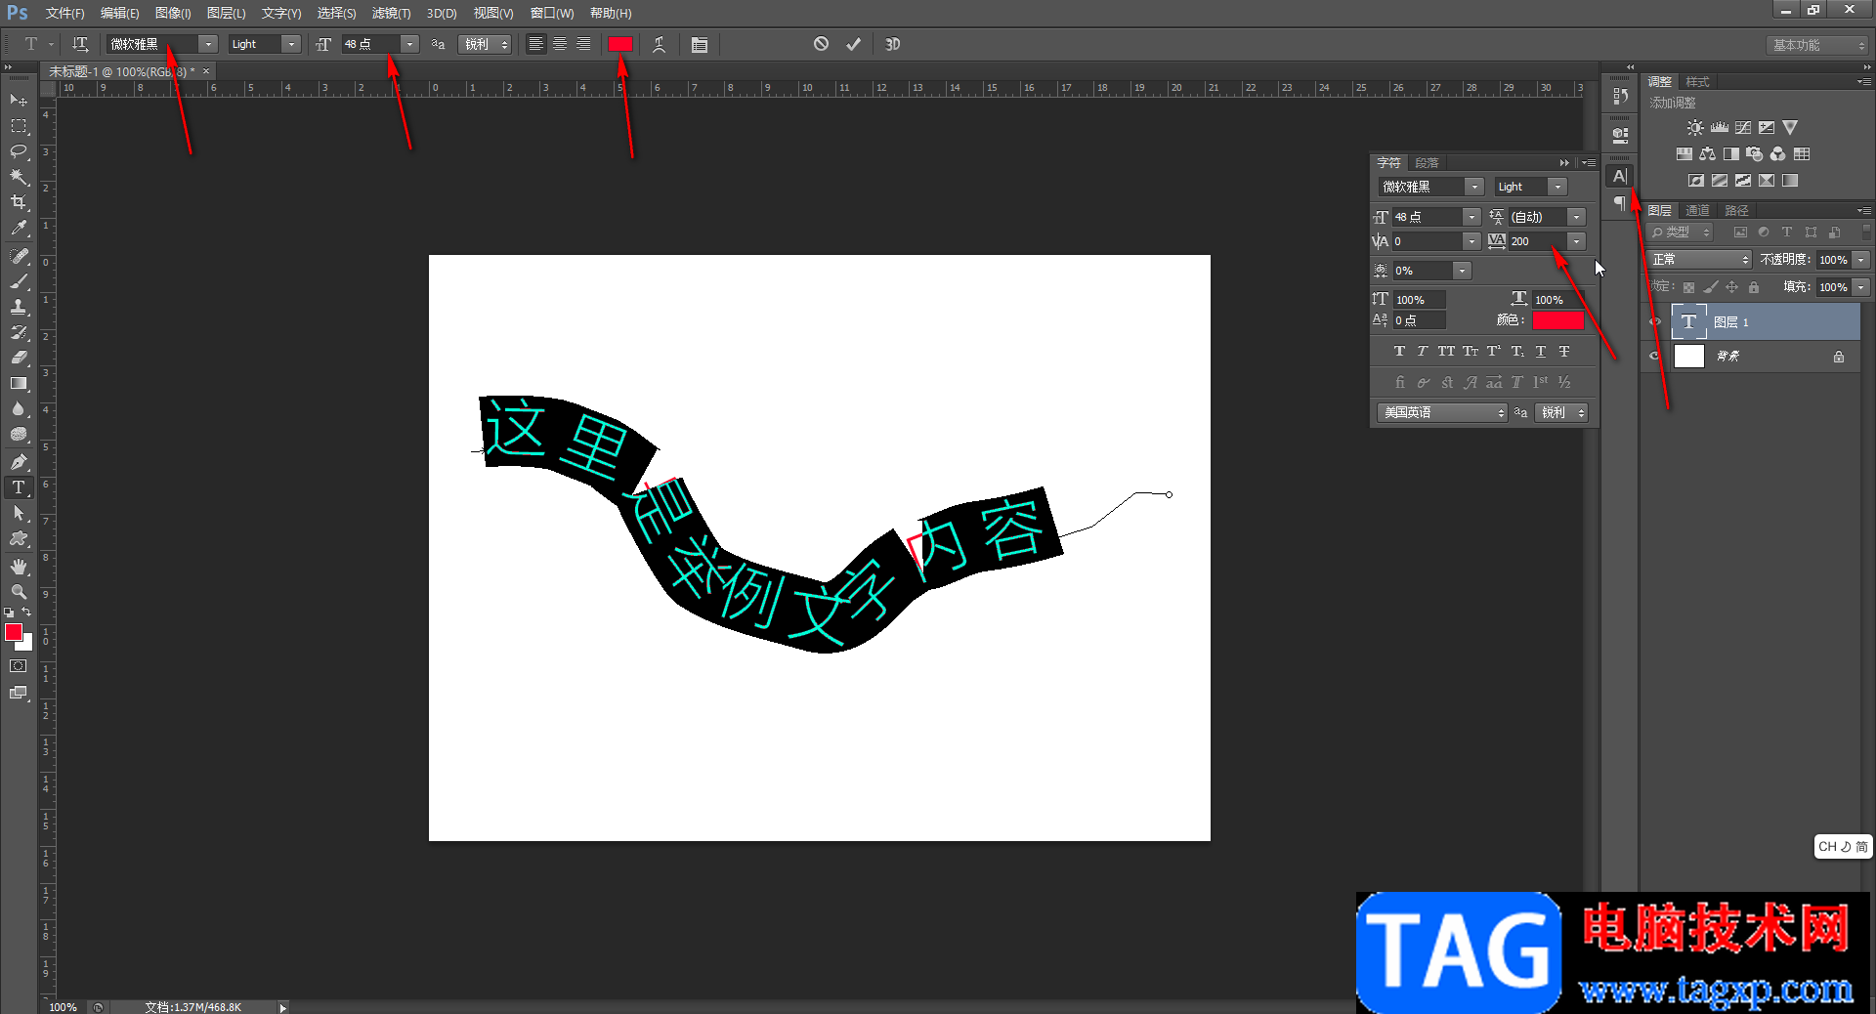Toggle Faux Bold in Character panel
1876x1014 pixels.
coord(1399,351)
